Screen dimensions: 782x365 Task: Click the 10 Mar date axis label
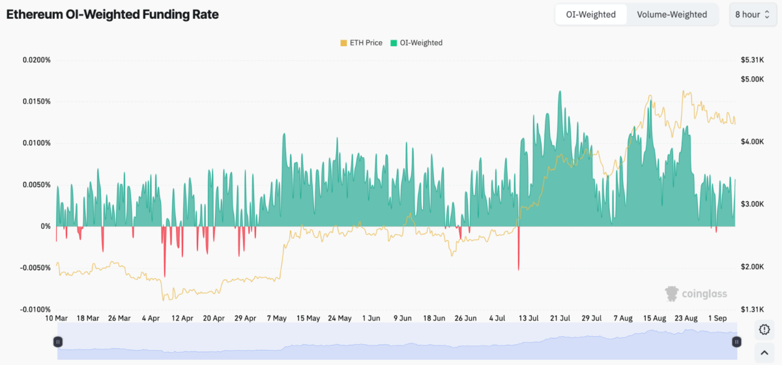[57, 318]
